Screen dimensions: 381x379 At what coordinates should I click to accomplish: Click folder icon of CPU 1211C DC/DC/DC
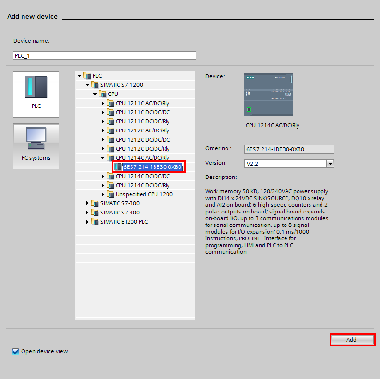click(x=110, y=112)
